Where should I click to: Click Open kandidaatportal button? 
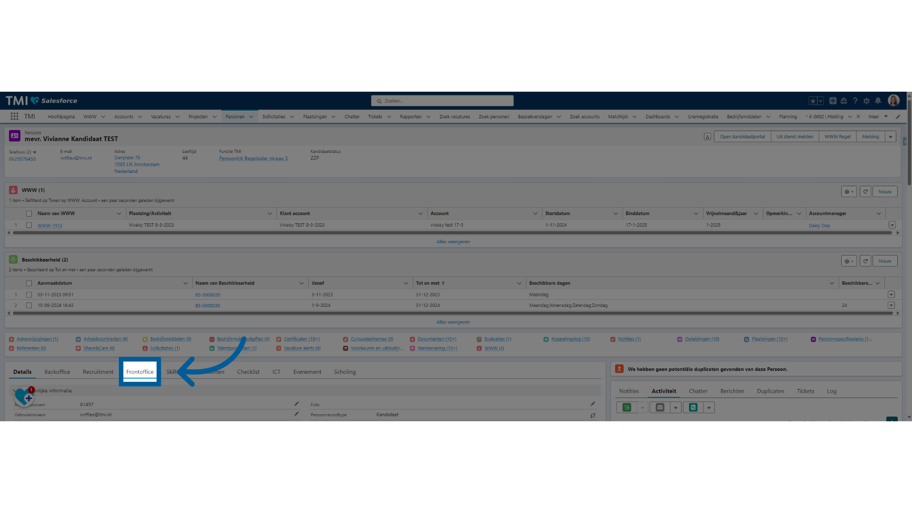[742, 137]
